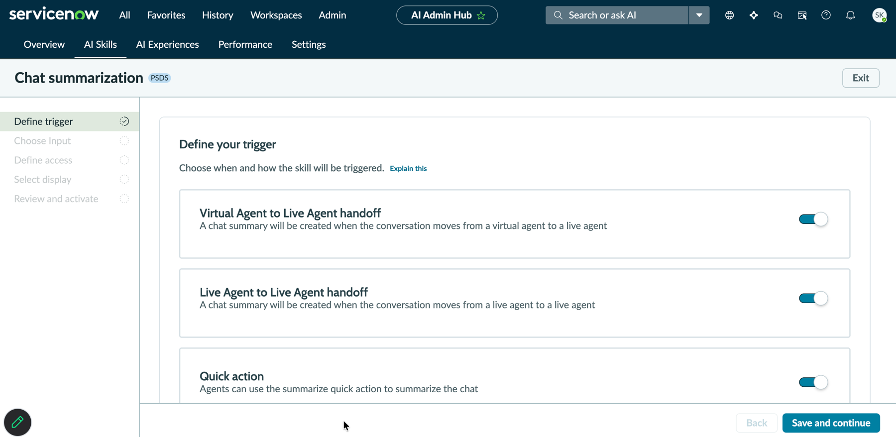The image size is (896, 437).
Task: Toggle the Quick action trigger switch
Action: [x=813, y=382]
